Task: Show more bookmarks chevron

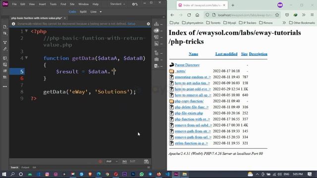Action: [284, 23]
